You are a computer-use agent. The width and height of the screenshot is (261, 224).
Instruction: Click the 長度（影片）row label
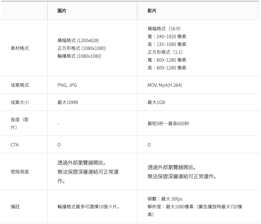tap(20, 124)
